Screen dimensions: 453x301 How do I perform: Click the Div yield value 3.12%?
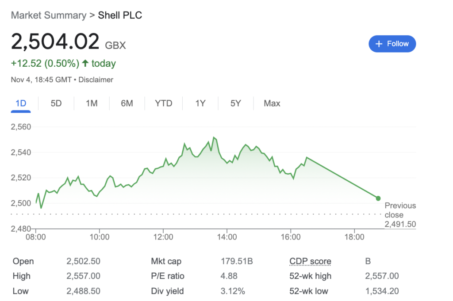point(233,291)
